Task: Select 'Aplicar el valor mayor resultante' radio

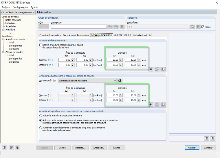Action: pyautogui.click(x=41, y=120)
